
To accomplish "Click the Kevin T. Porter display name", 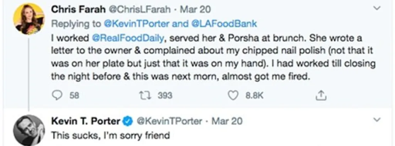I will point(86,121).
